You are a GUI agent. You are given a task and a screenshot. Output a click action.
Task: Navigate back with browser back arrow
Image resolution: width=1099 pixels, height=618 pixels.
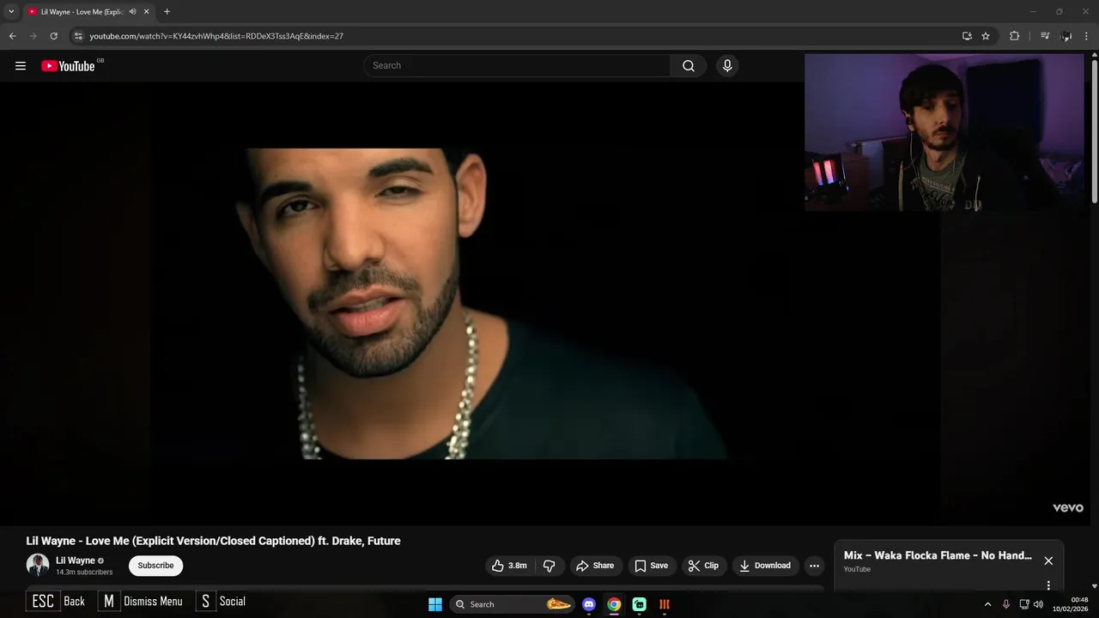tap(12, 36)
